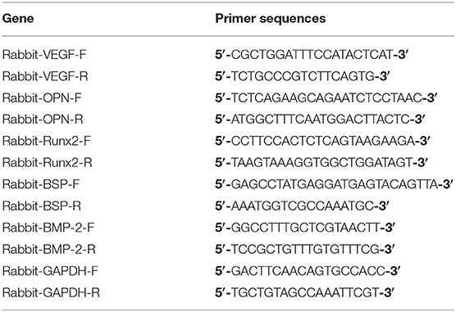Click the Rabbit-BSP-R row label

point(41,206)
